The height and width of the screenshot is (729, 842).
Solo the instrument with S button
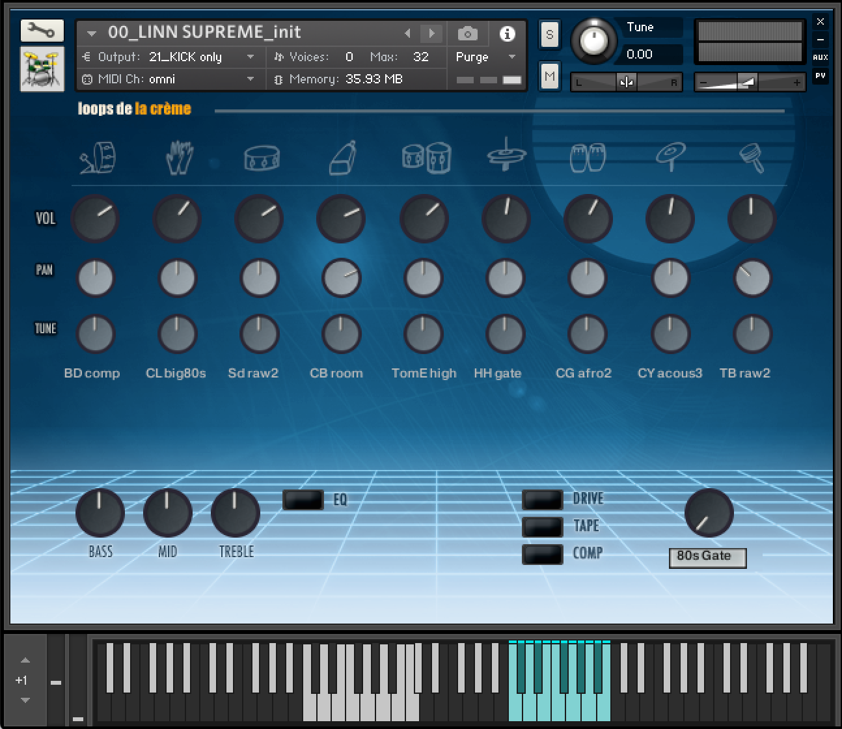(549, 34)
